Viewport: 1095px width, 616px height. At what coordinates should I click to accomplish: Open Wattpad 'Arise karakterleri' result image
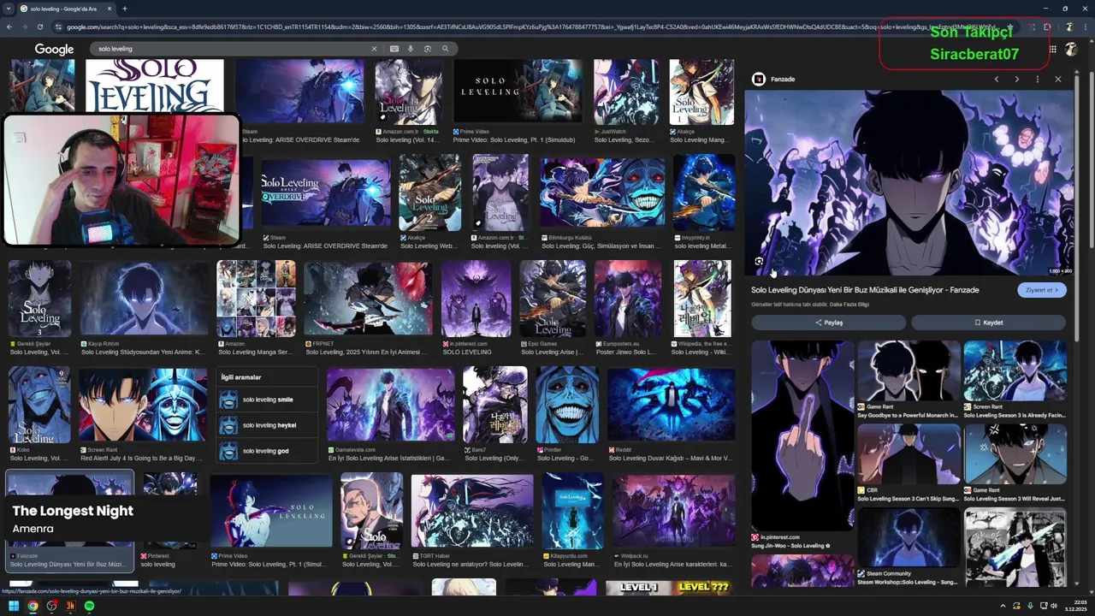point(673,510)
